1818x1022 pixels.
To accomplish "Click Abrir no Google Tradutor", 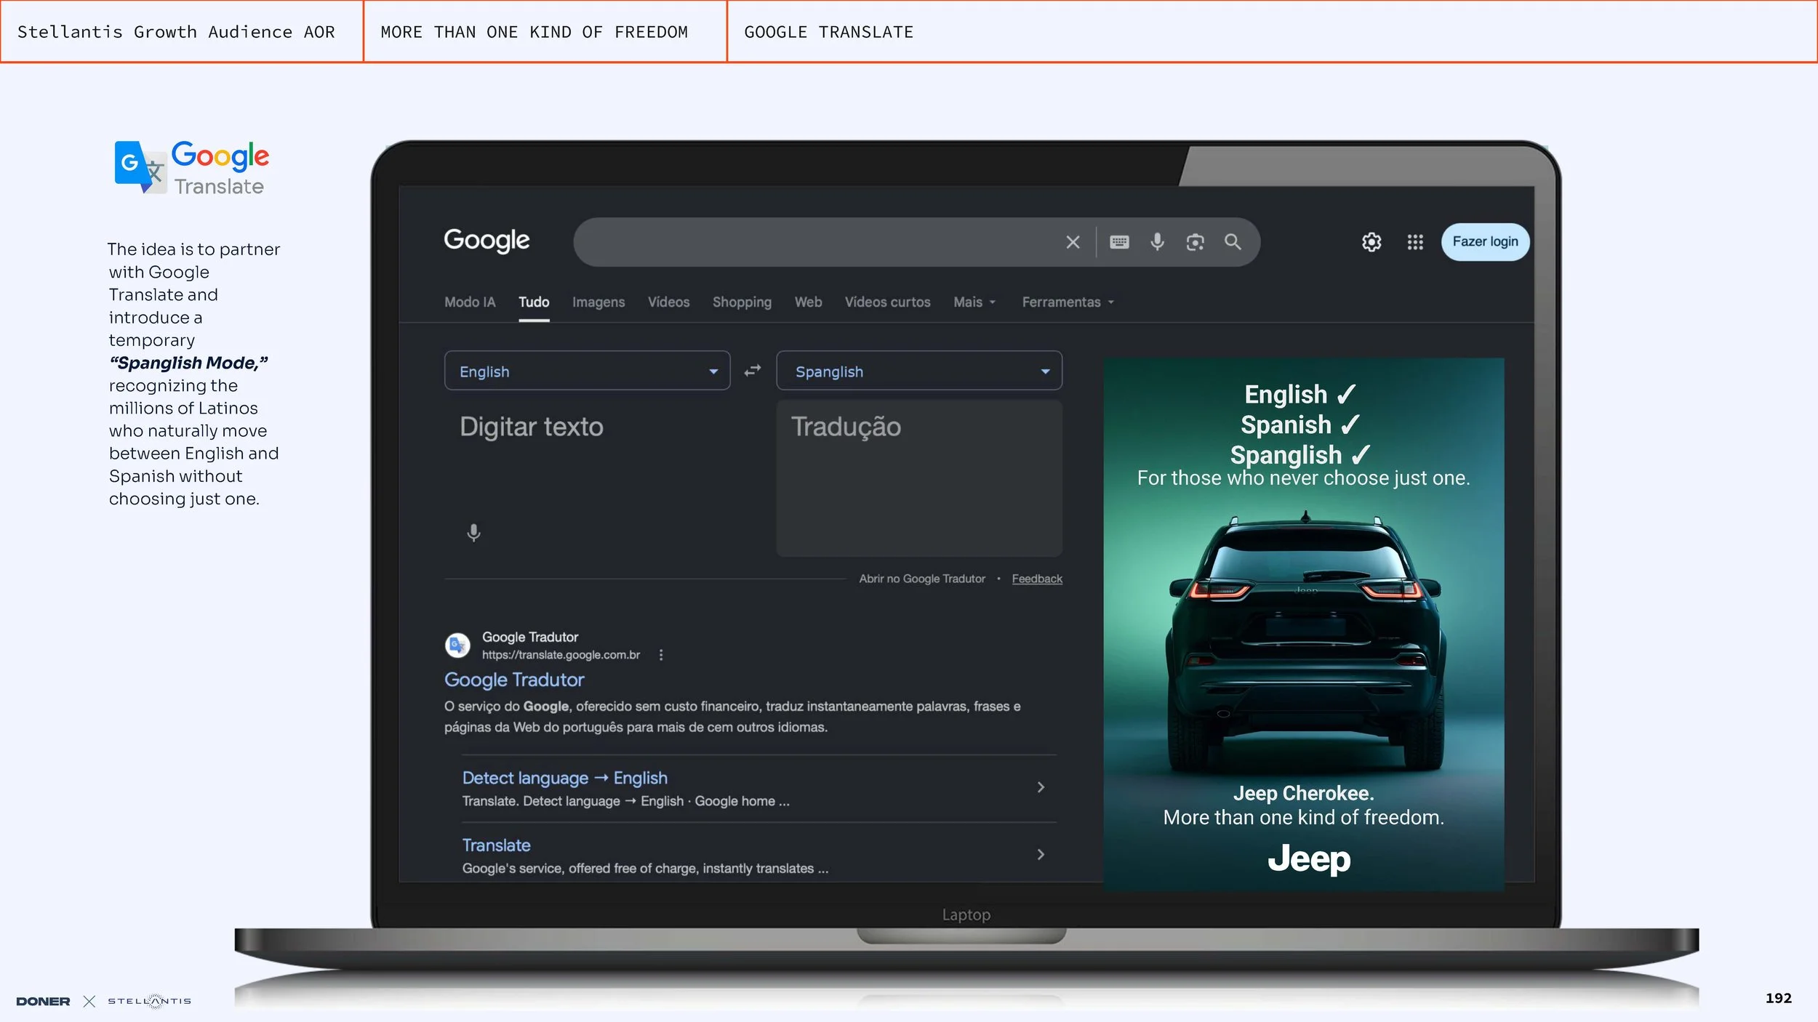I will [922, 579].
